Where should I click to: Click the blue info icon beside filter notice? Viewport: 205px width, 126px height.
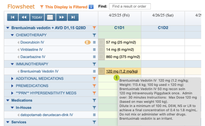91,7
